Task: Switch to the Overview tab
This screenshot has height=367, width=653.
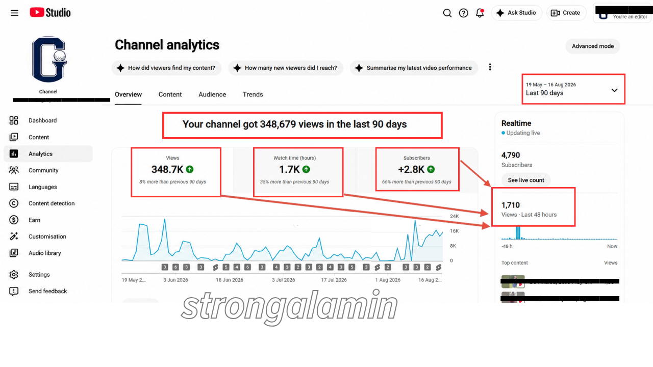Action: point(128,95)
